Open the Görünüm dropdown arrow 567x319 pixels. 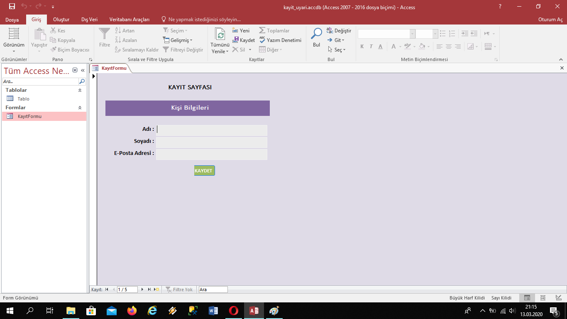click(x=14, y=51)
